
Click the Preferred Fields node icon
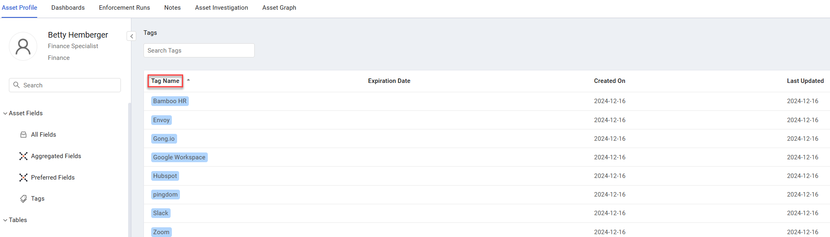(x=23, y=178)
